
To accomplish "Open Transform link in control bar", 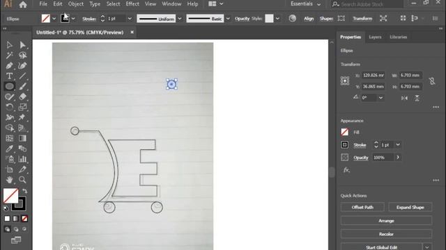I will click(362, 19).
